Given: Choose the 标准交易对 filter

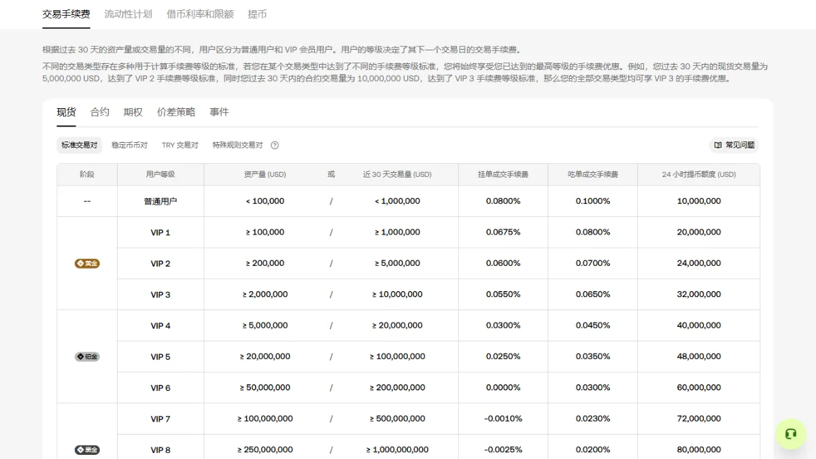Looking at the screenshot, I should [x=80, y=145].
